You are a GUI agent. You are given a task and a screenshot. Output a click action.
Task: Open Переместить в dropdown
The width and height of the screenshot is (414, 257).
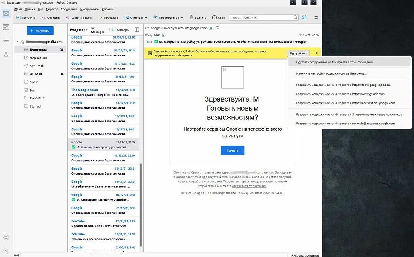[168, 17]
